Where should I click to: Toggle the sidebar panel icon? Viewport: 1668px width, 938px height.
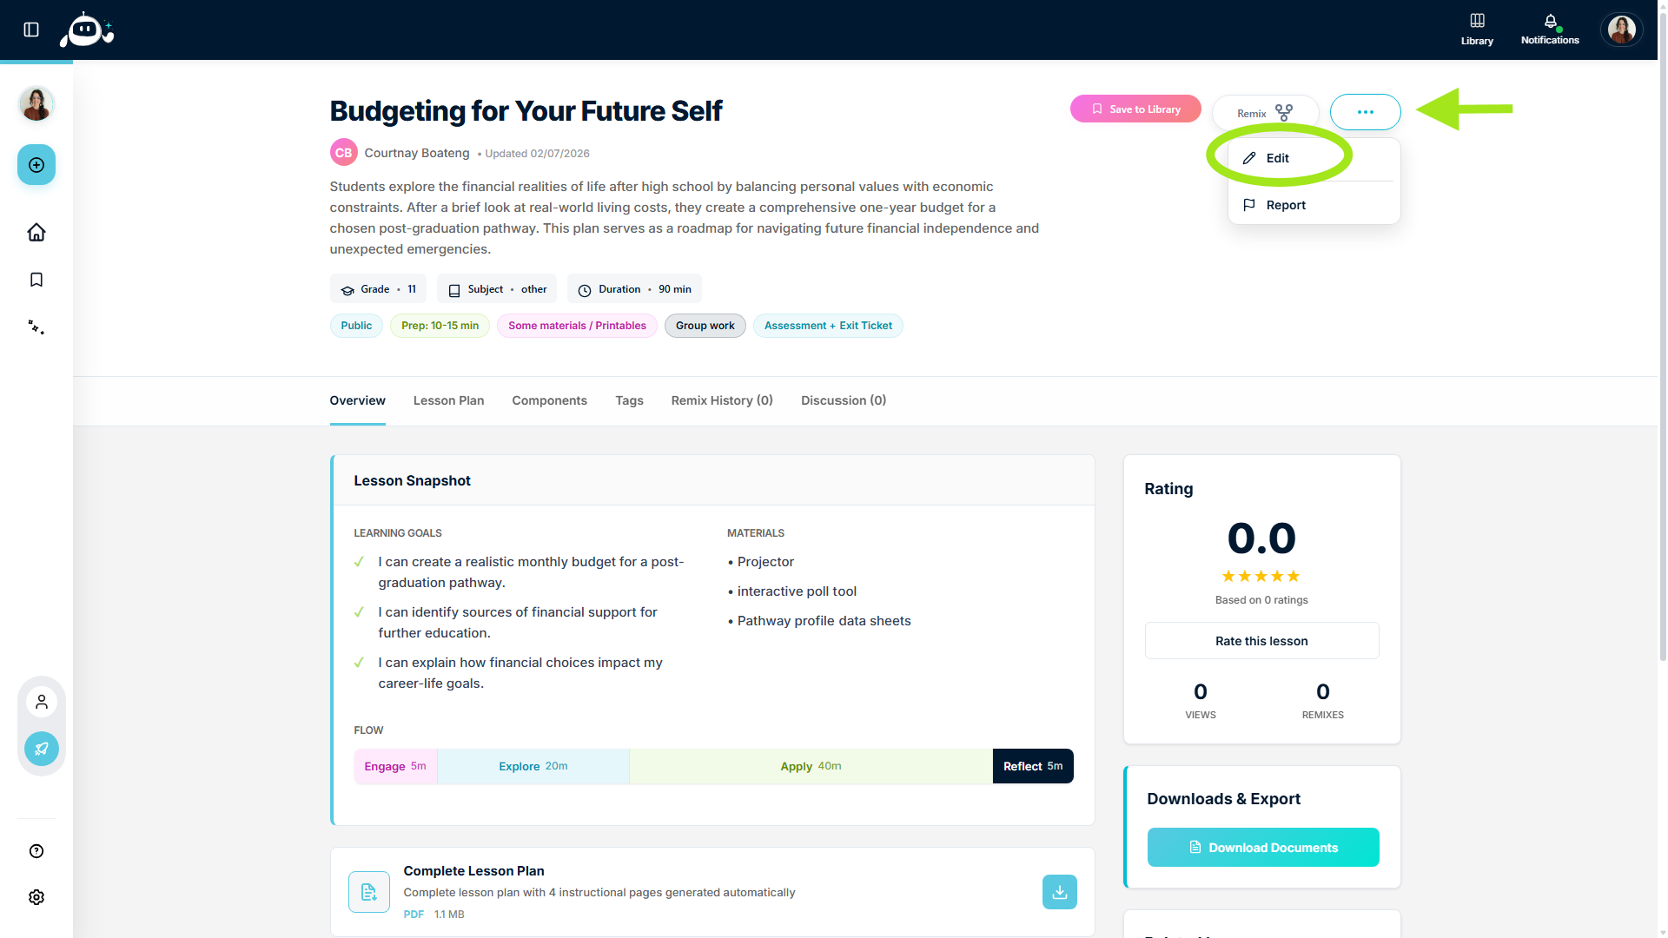click(x=31, y=30)
